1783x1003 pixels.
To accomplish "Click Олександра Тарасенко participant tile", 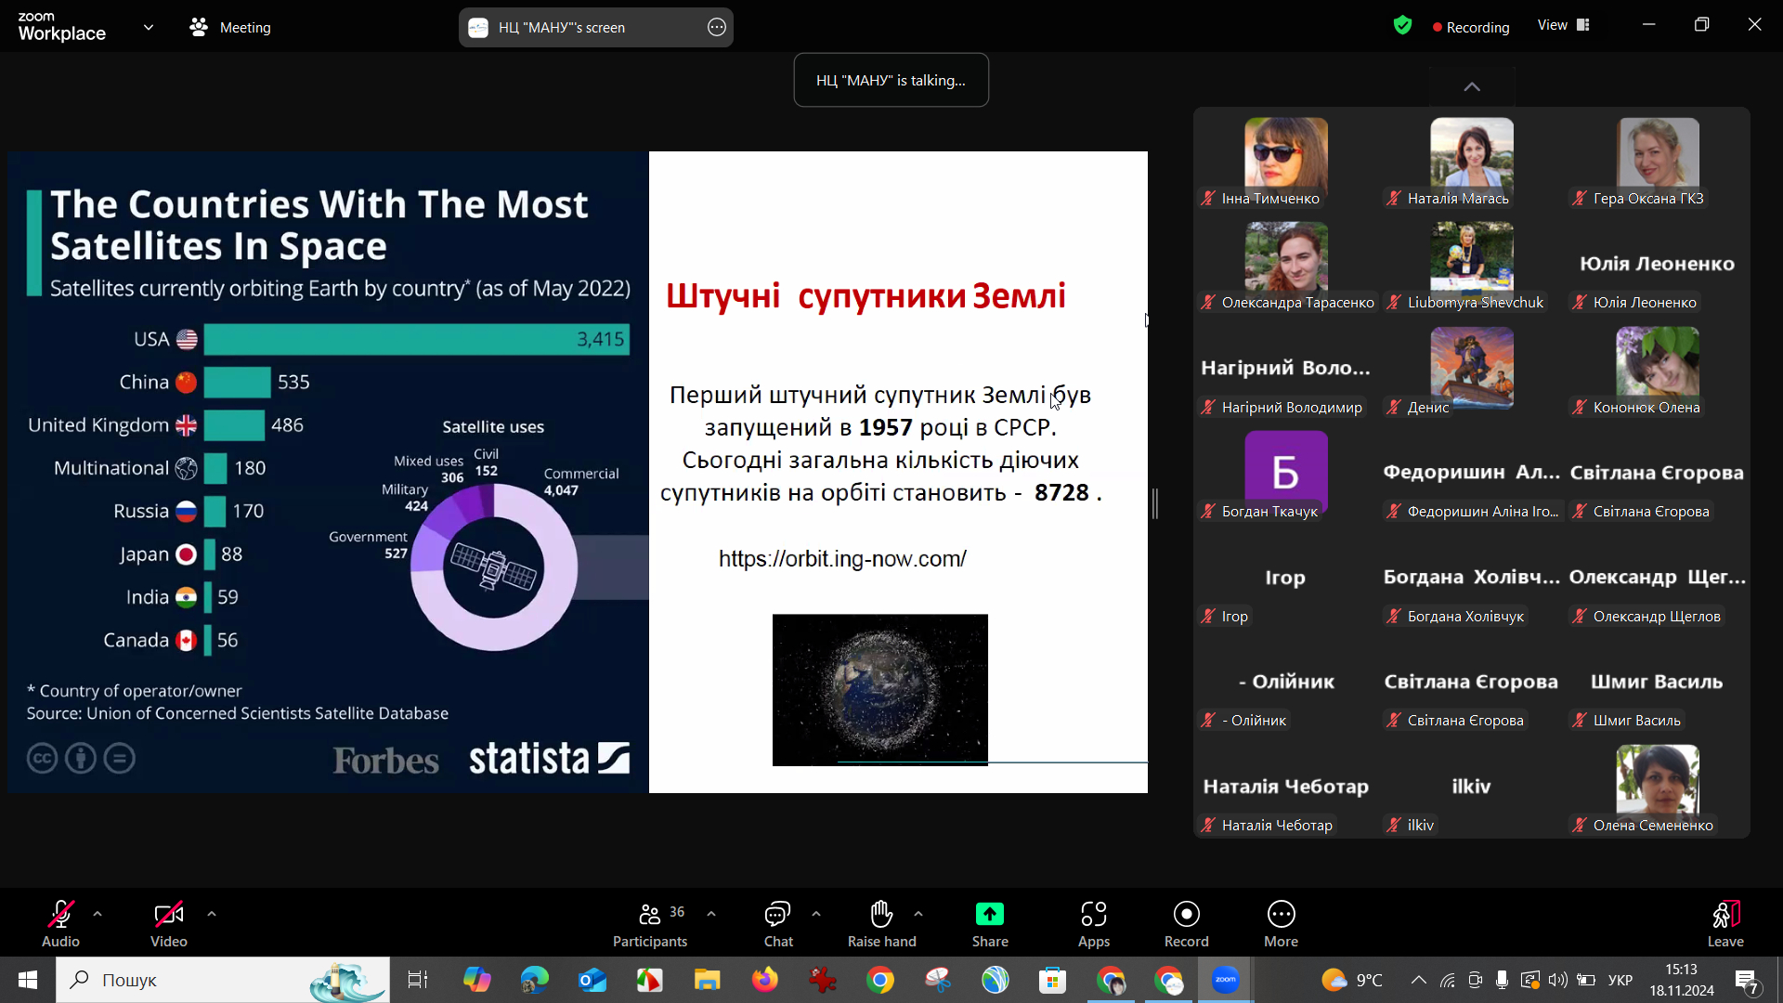I will click(1285, 266).
